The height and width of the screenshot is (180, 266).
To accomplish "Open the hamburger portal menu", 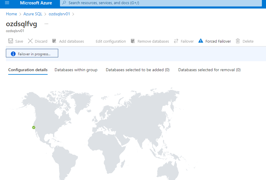I will click(x=7, y=3).
